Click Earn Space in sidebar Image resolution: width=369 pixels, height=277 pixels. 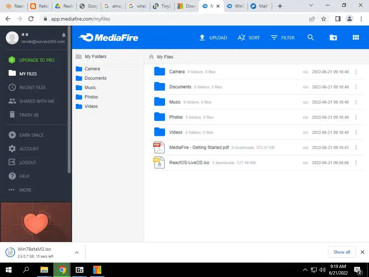click(x=26, y=135)
